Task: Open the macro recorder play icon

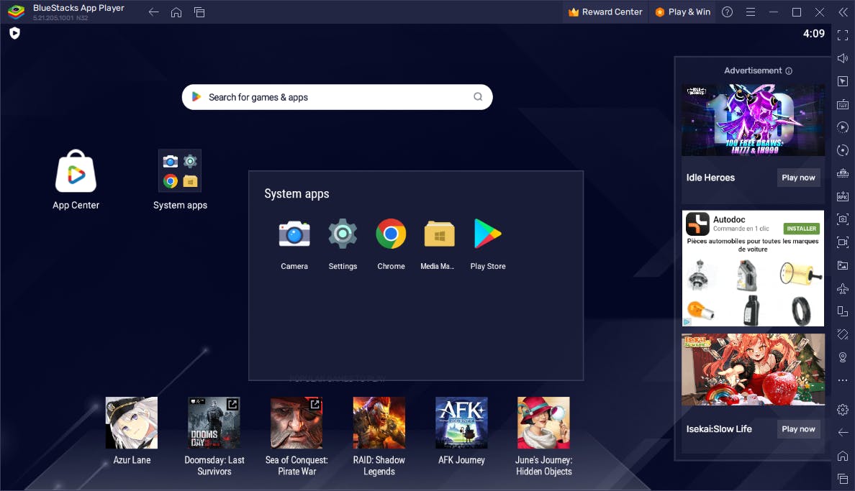Action: pos(843,127)
